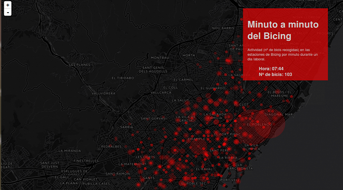Click the 'MONTBAU' map label
This screenshot has height=190, width=343.
160,58
